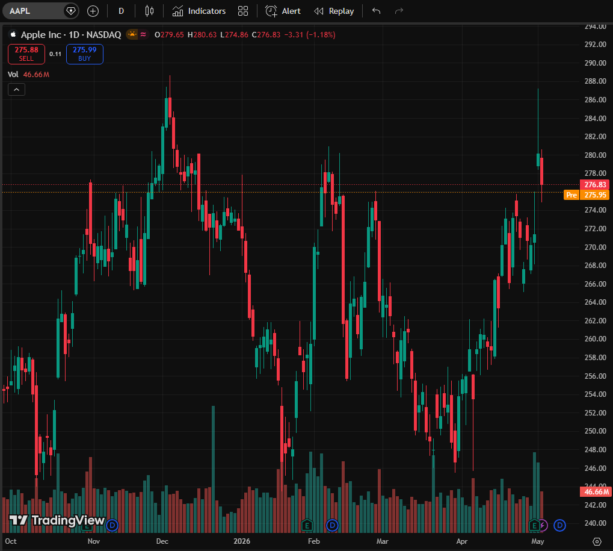Open chart settings hexagon gear icon
The height and width of the screenshot is (551, 613).
tap(597, 541)
